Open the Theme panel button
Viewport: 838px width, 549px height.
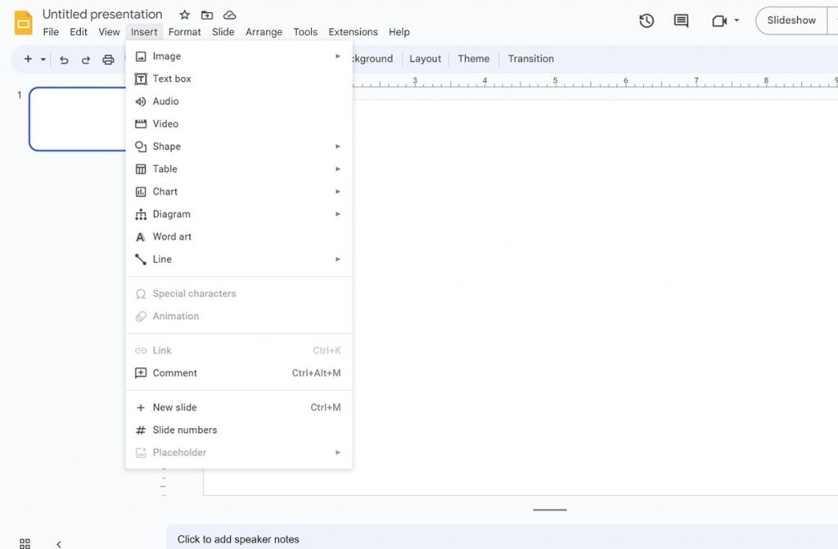tap(474, 59)
